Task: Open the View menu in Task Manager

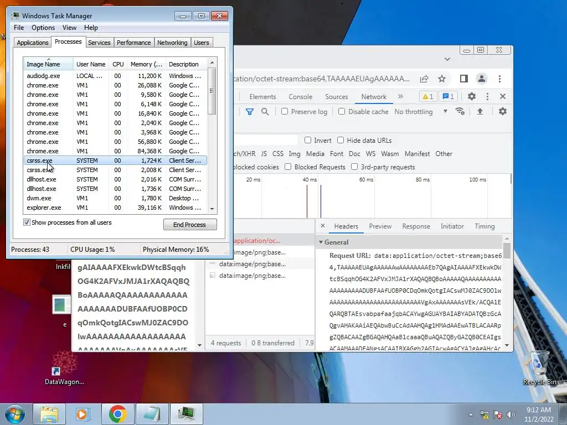Action: 69,28
